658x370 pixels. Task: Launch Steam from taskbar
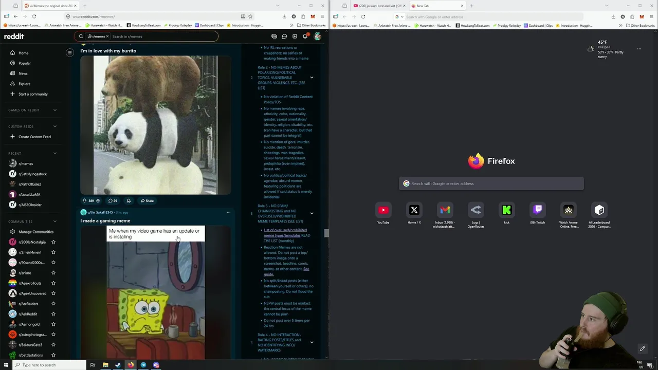coord(118,365)
